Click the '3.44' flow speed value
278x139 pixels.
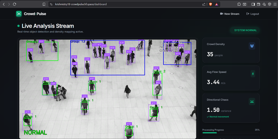pyautogui.click(x=213, y=82)
